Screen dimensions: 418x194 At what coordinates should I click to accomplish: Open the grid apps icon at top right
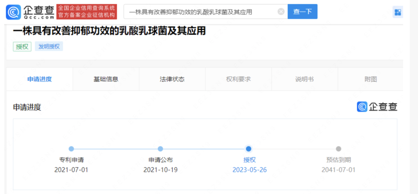[x=398, y=12]
